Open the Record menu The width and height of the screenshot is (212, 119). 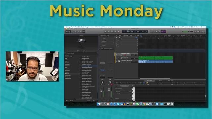[92, 27]
